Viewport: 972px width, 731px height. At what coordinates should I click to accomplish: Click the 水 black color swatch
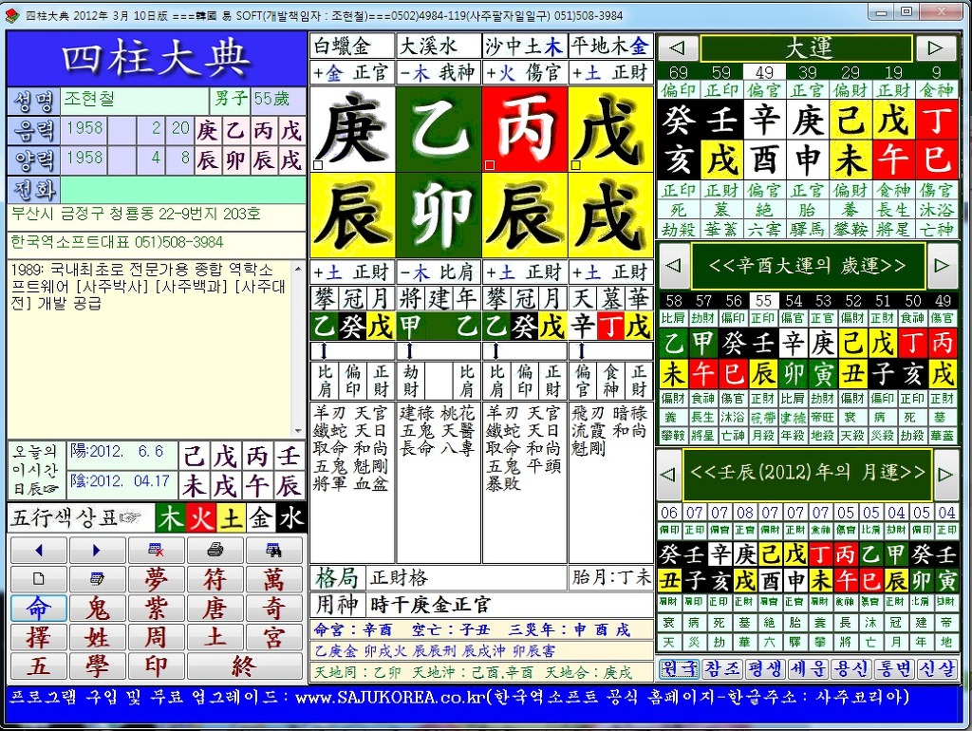[x=290, y=518]
